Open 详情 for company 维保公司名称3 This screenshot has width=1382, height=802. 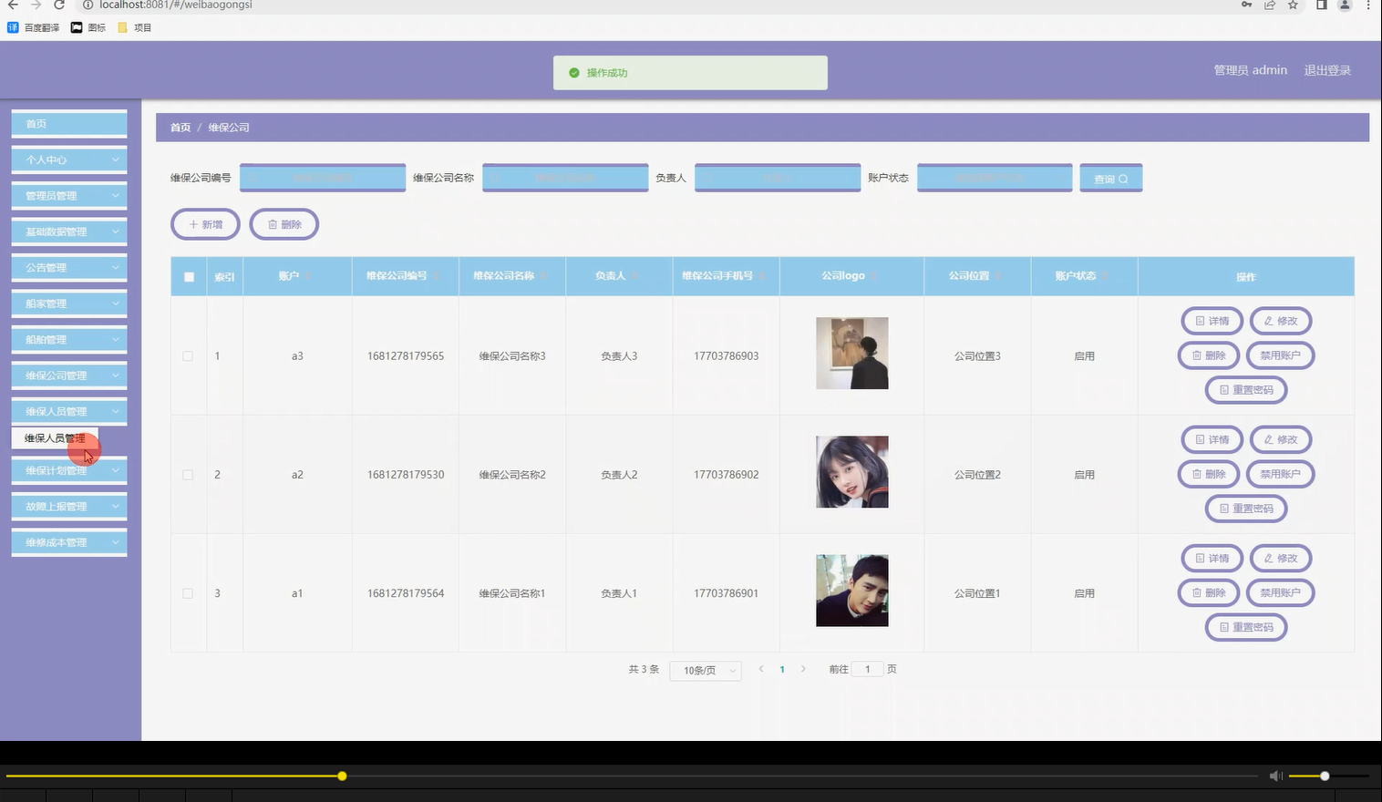[x=1212, y=320]
